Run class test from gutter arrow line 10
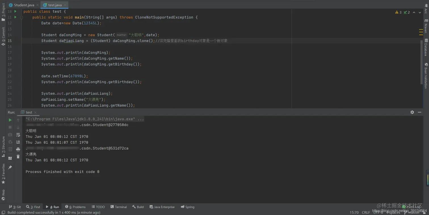429x215 pixels. click(15, 11)
